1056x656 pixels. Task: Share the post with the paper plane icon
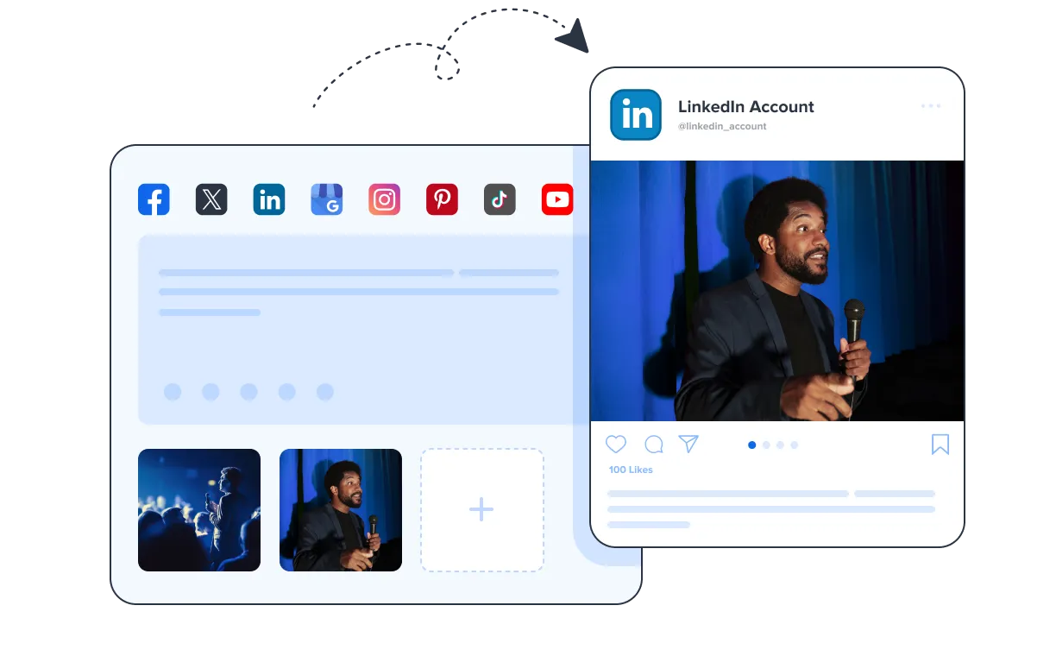[688, 444]
